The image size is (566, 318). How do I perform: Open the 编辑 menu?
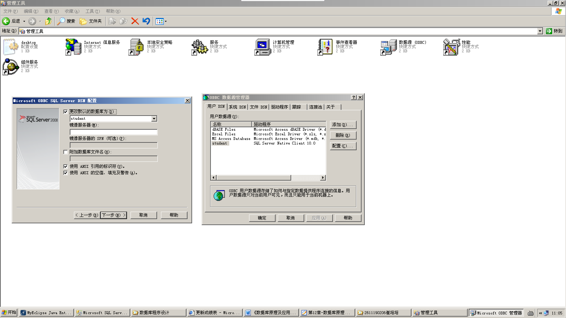31,11
